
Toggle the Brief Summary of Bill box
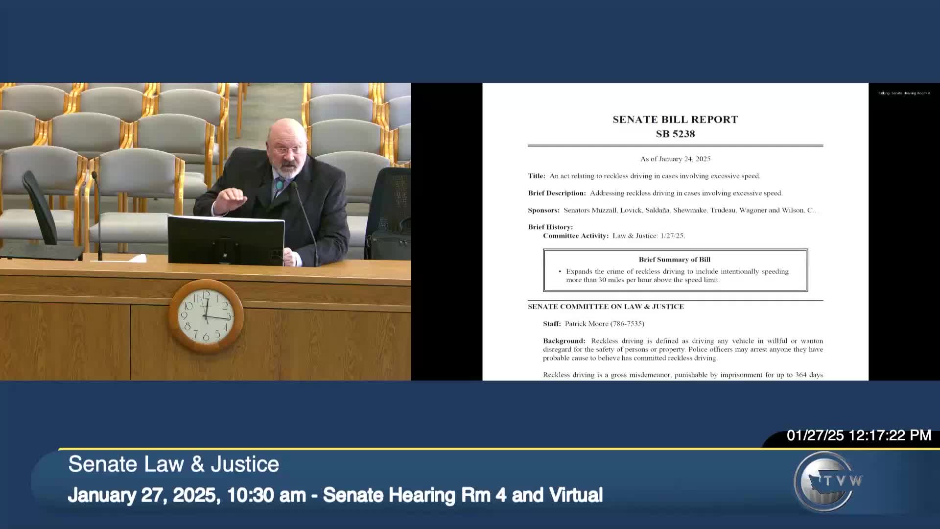[675, 270]
